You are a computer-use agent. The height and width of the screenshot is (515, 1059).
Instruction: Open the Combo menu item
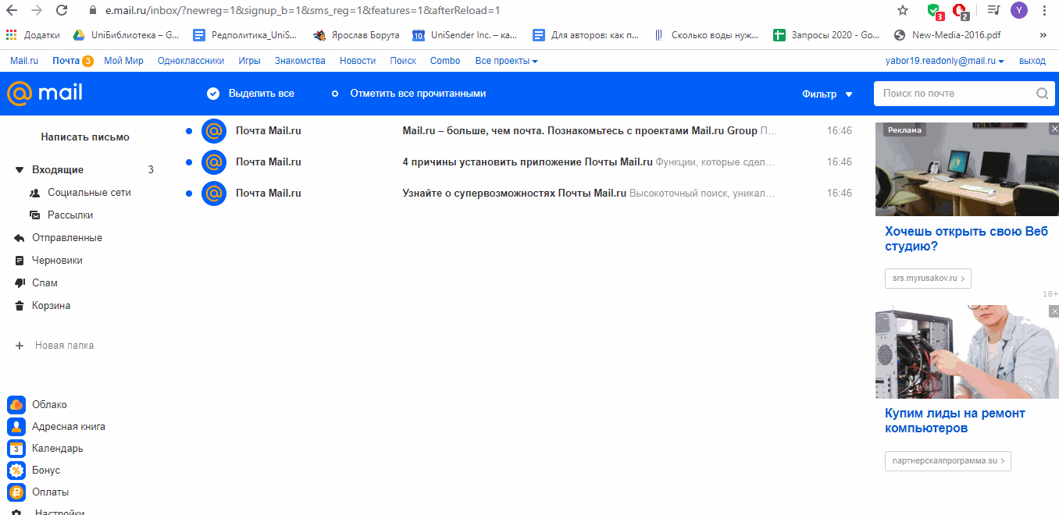[x=445, y=61]
